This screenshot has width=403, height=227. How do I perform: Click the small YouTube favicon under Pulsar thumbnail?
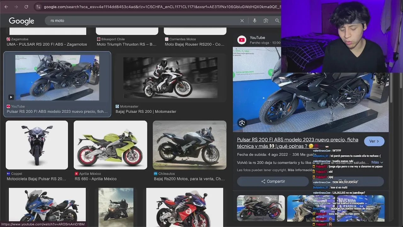point(9,106)
